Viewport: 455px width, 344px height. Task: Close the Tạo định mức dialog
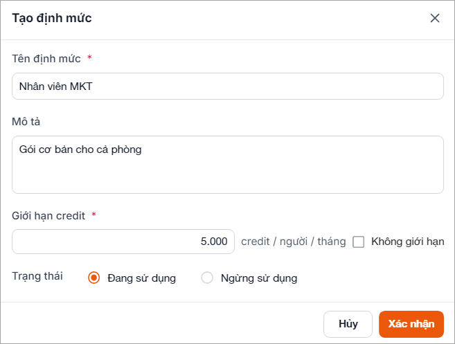(435, 18)
